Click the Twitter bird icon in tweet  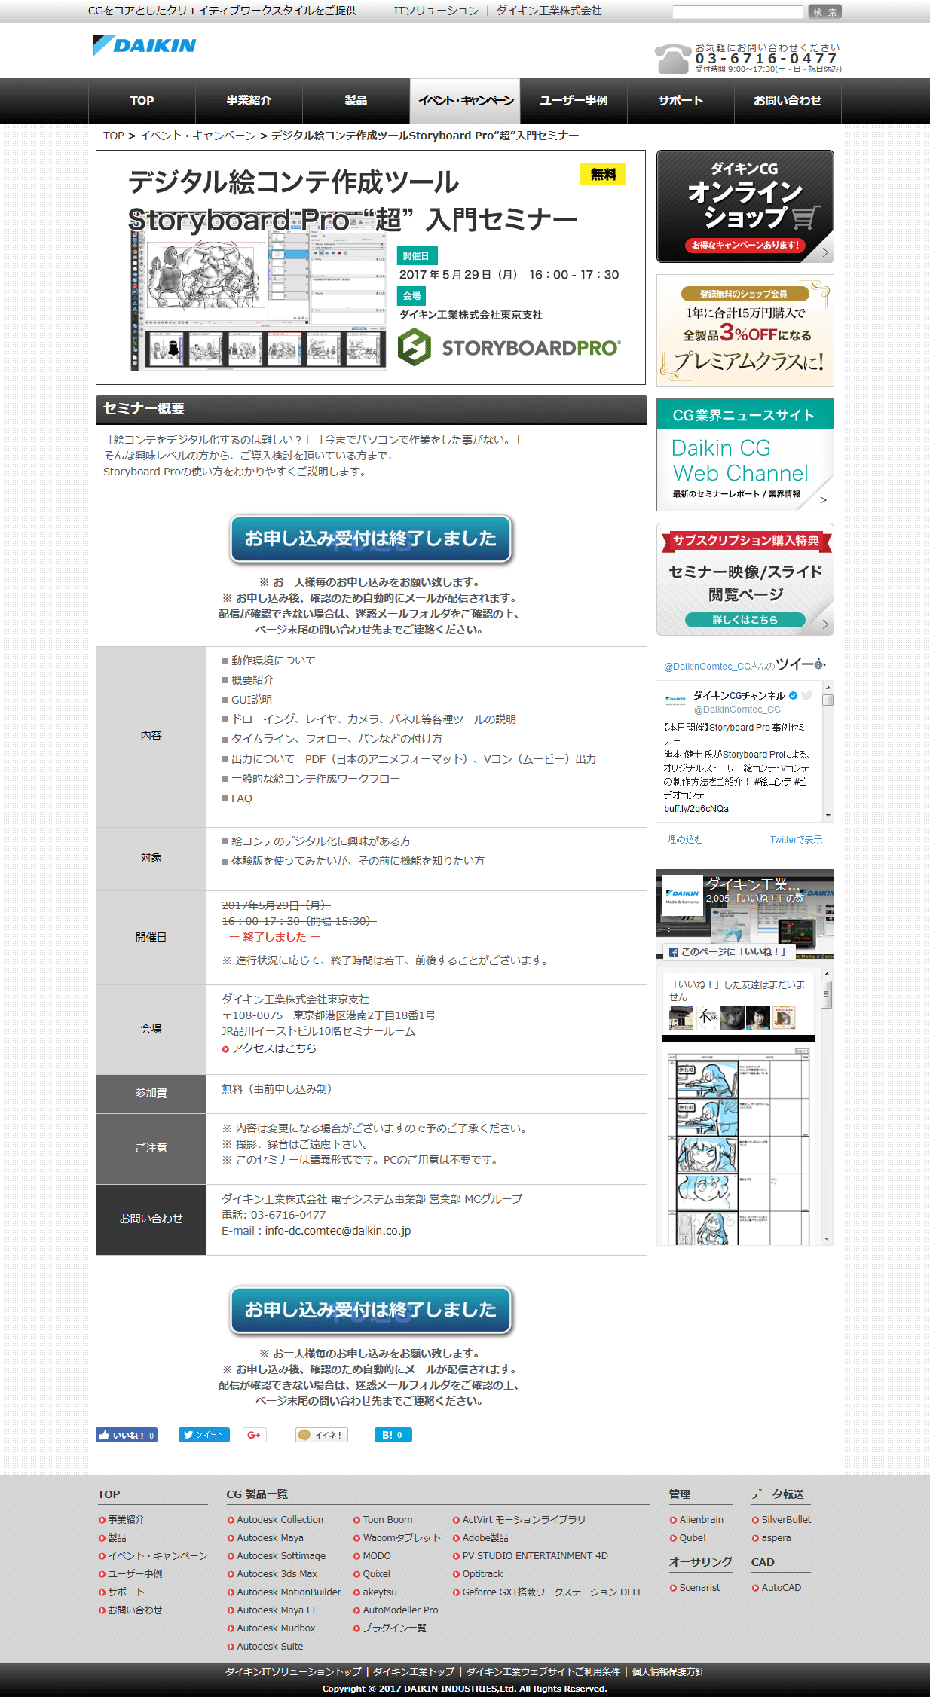(806, 695)
